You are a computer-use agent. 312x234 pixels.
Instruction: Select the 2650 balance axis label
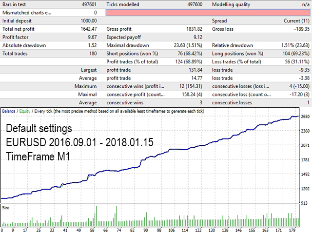[305, 117]
